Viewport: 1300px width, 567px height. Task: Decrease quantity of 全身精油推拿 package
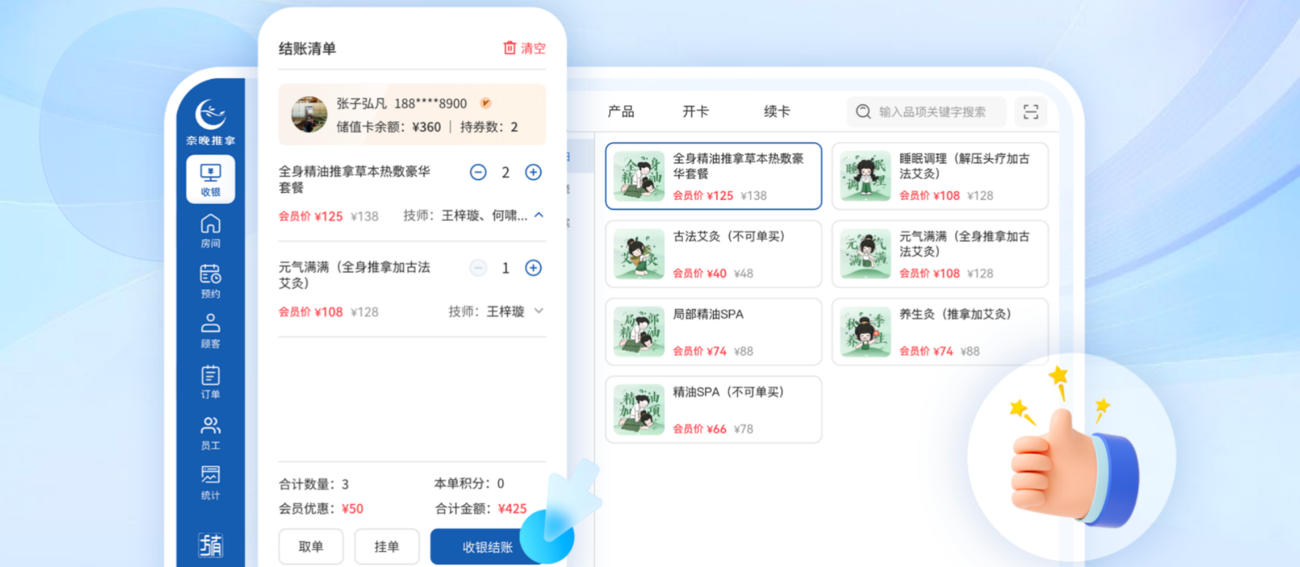[478, 173]
